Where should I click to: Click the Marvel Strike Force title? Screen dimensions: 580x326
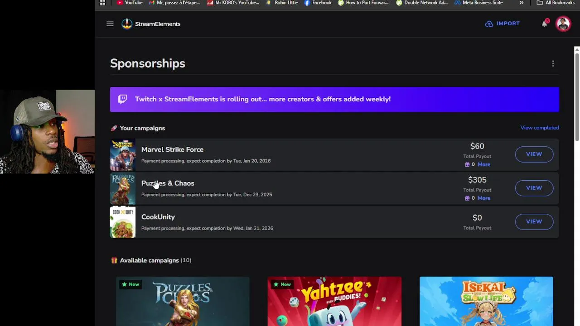tap(172, 149)
